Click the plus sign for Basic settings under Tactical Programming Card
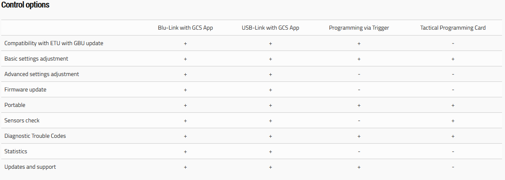Viewport: 505px width, 180px height. 453,59
